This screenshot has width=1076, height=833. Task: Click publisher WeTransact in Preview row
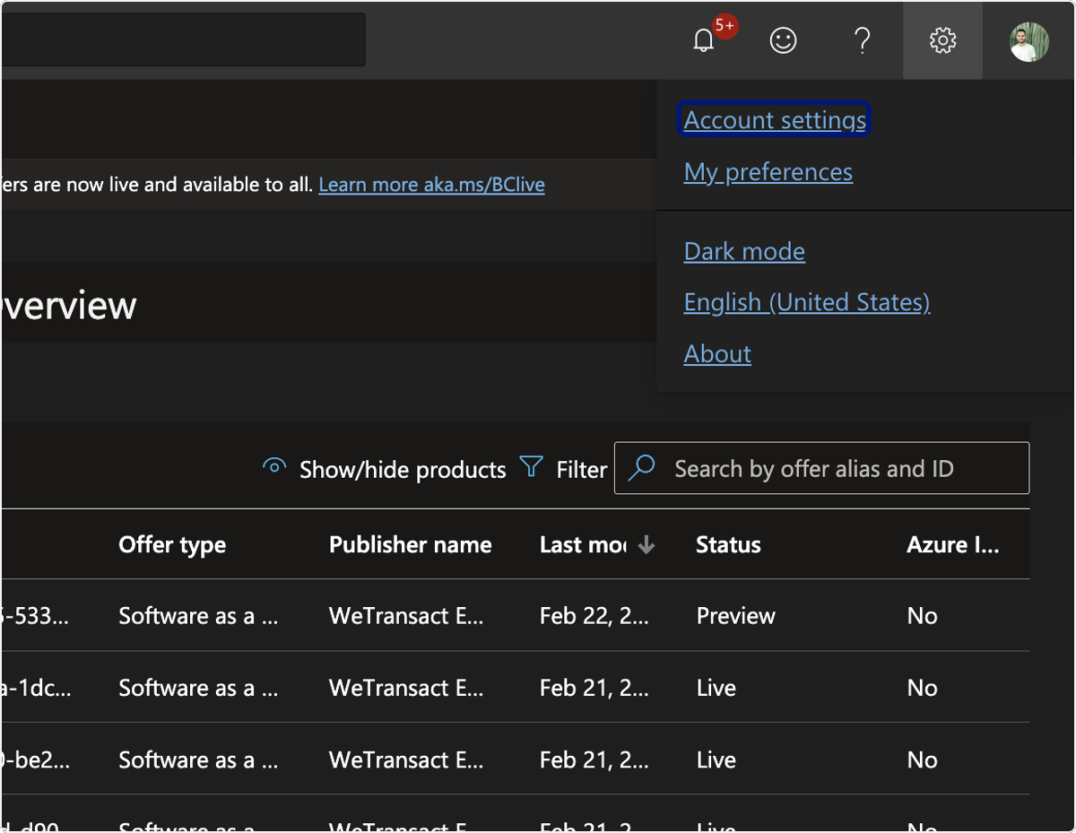tap(406, 616)
